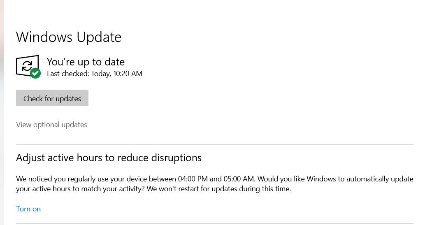The width and height of the screenshot is (432, 225).
Task: Click the Windows Update sync arrows icon
Action: click(27, 65)
